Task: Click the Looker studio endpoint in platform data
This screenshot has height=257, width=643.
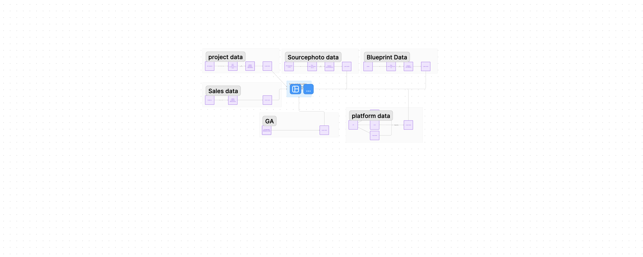Action: point(408,125)
